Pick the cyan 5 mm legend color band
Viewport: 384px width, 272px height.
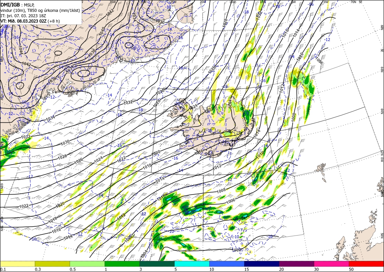pos(192,264)
